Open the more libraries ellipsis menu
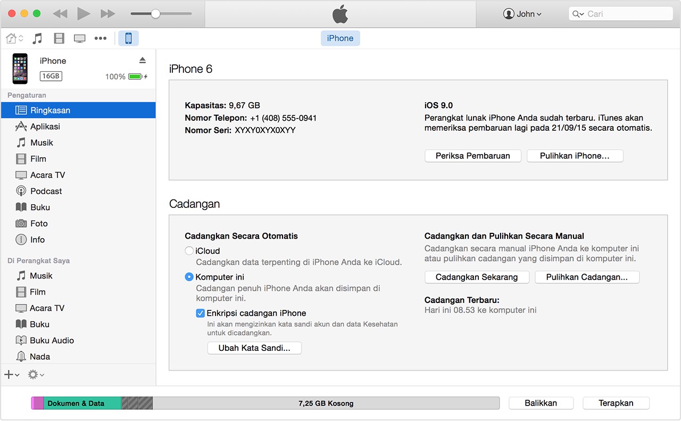The width and height of the screenshot is (681, 421). pyautogui.click(x=101, y=38)
